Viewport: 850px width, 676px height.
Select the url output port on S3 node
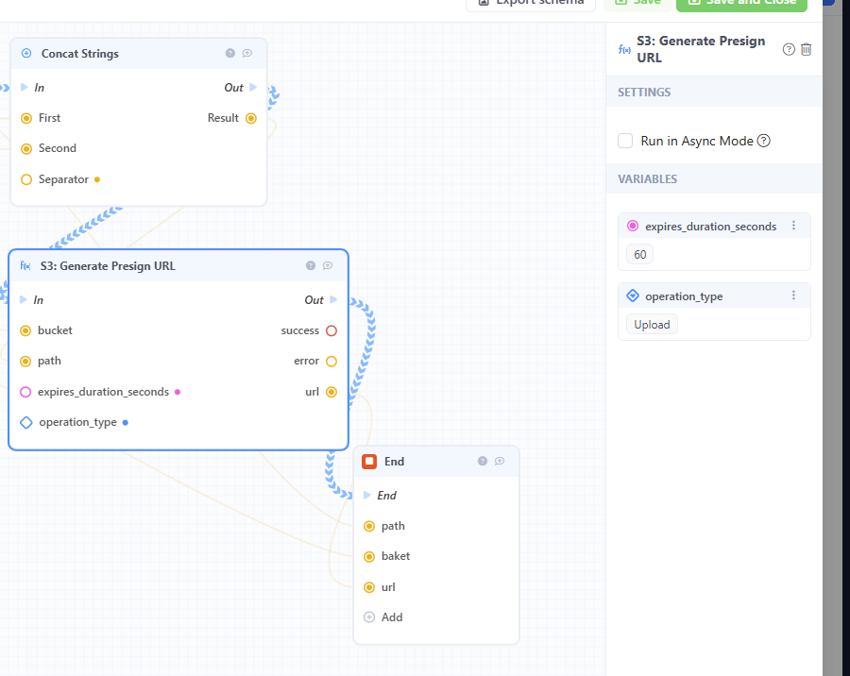[x=331, y=392]
